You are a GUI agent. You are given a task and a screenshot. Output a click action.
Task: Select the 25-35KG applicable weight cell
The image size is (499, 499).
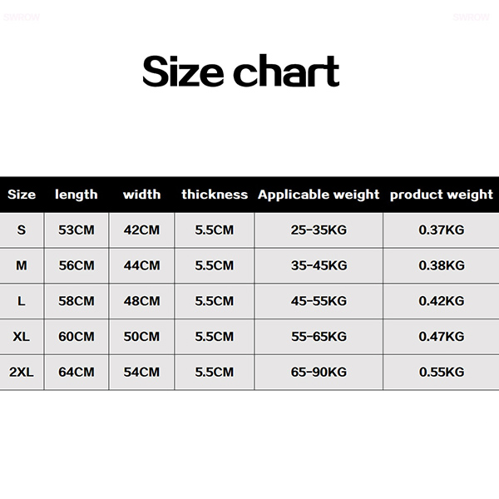pyautogui.click(x=319, y=230)
